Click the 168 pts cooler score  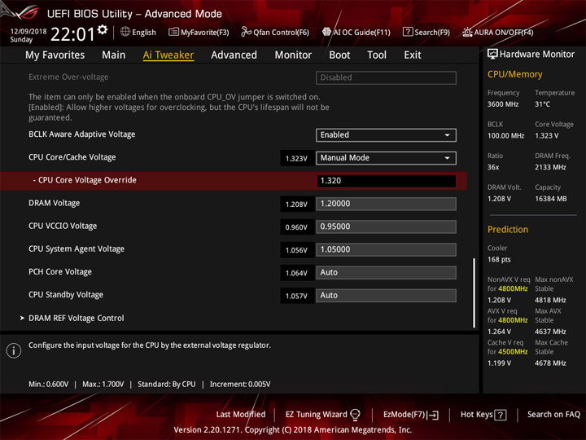point(499,259)
